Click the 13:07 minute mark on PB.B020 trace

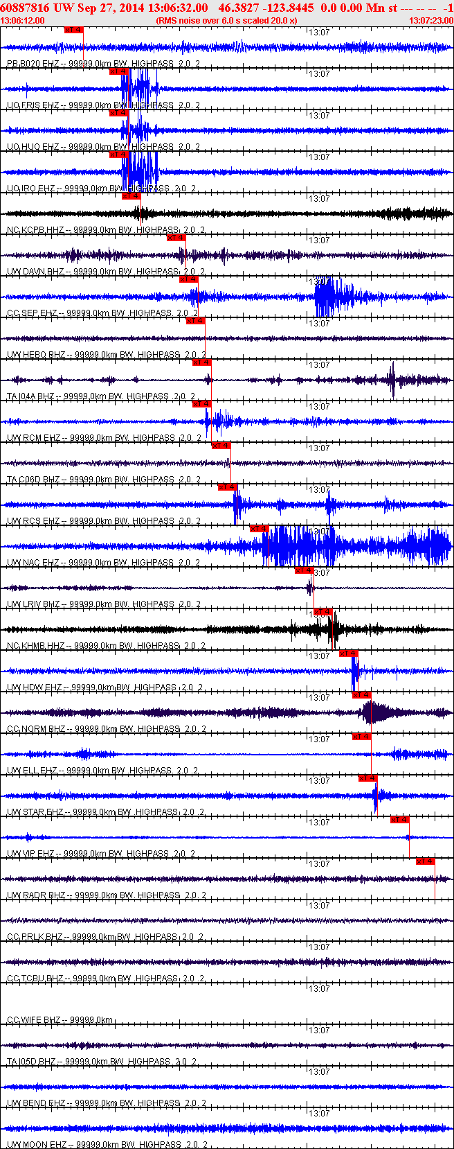(319, 32)
